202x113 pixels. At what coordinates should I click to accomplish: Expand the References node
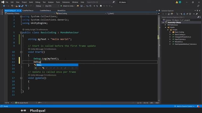(165, 25)
